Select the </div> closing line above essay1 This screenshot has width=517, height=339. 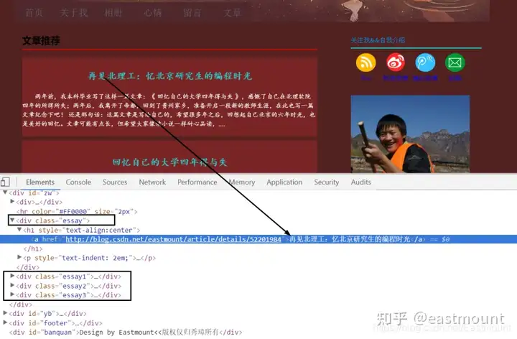coord(28,267)
